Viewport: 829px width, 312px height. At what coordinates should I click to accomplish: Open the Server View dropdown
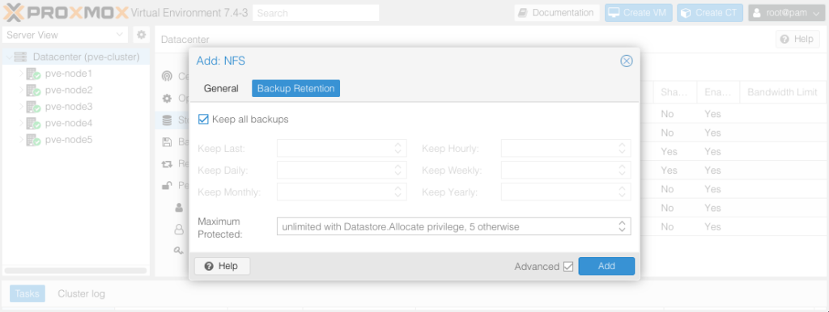[65, 35]
